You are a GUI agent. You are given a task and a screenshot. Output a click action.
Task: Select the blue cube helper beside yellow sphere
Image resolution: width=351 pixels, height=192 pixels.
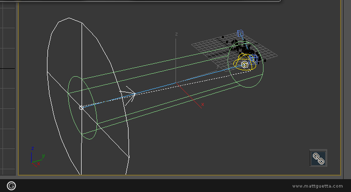pyautogui.click(x=254, y=59)
